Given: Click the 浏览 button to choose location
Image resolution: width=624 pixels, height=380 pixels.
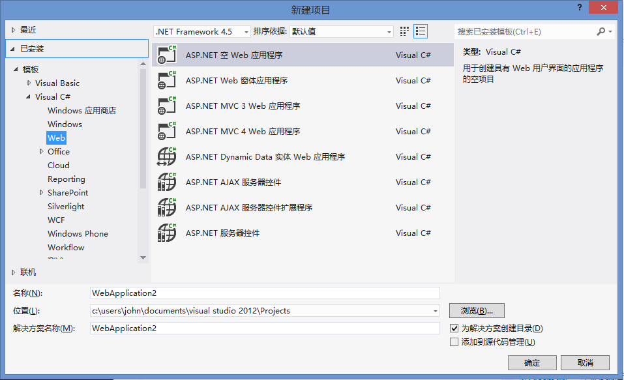Looking at the screenshot, I should (476, 310).
